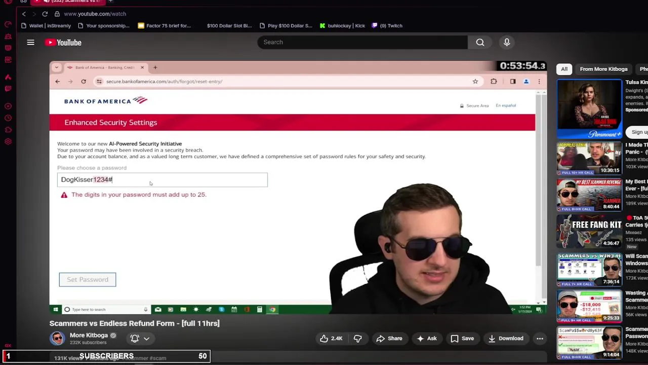Click Chrome tab search chevron in video
648x365 pixels.
coord(56,67)
